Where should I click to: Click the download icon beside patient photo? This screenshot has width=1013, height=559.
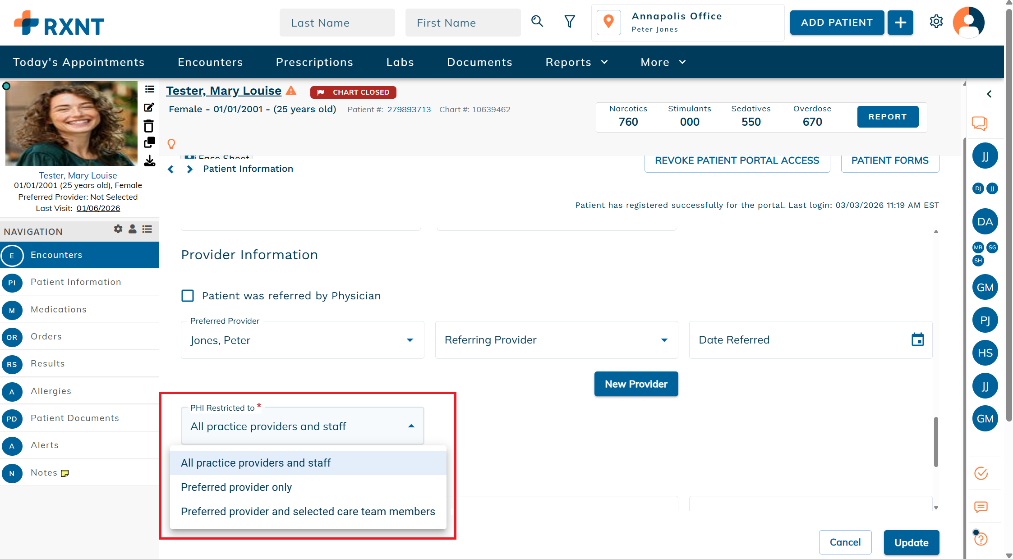[149, 161]
